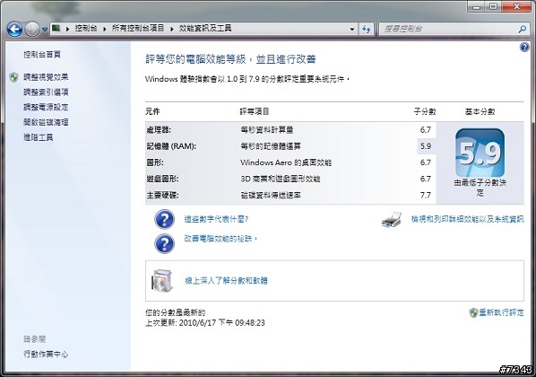Open Help with the blue question icon

coord(524,48)
